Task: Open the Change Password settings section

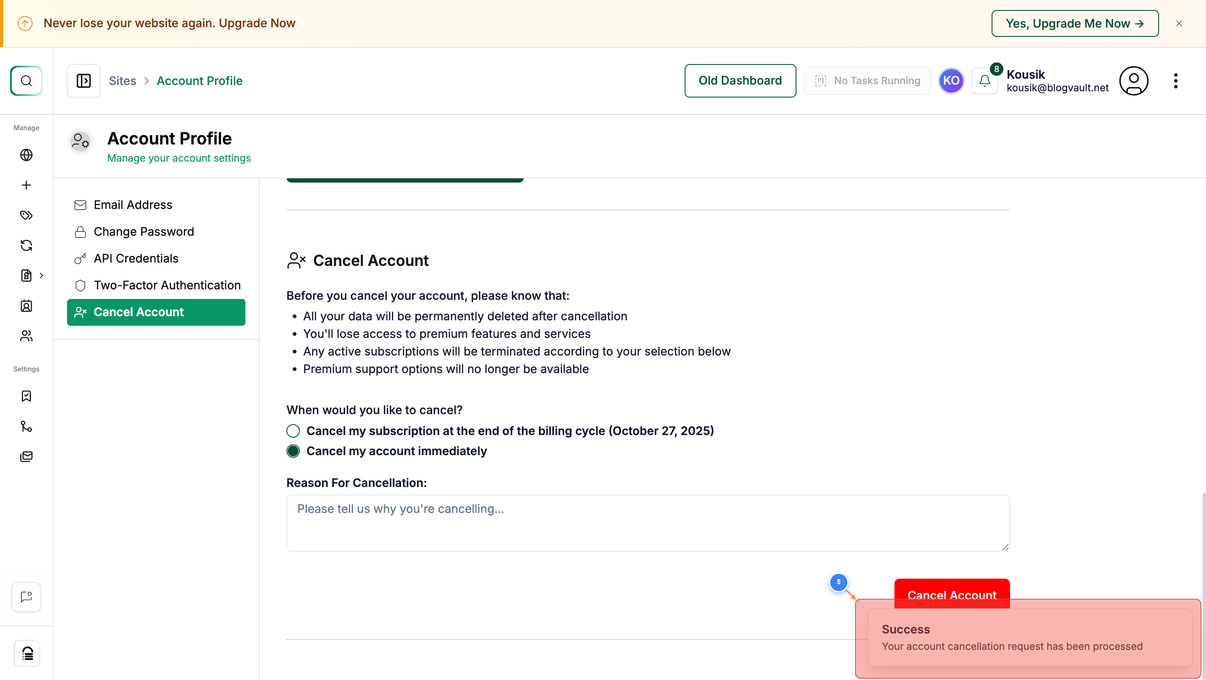Action: (x=144, y=231)
